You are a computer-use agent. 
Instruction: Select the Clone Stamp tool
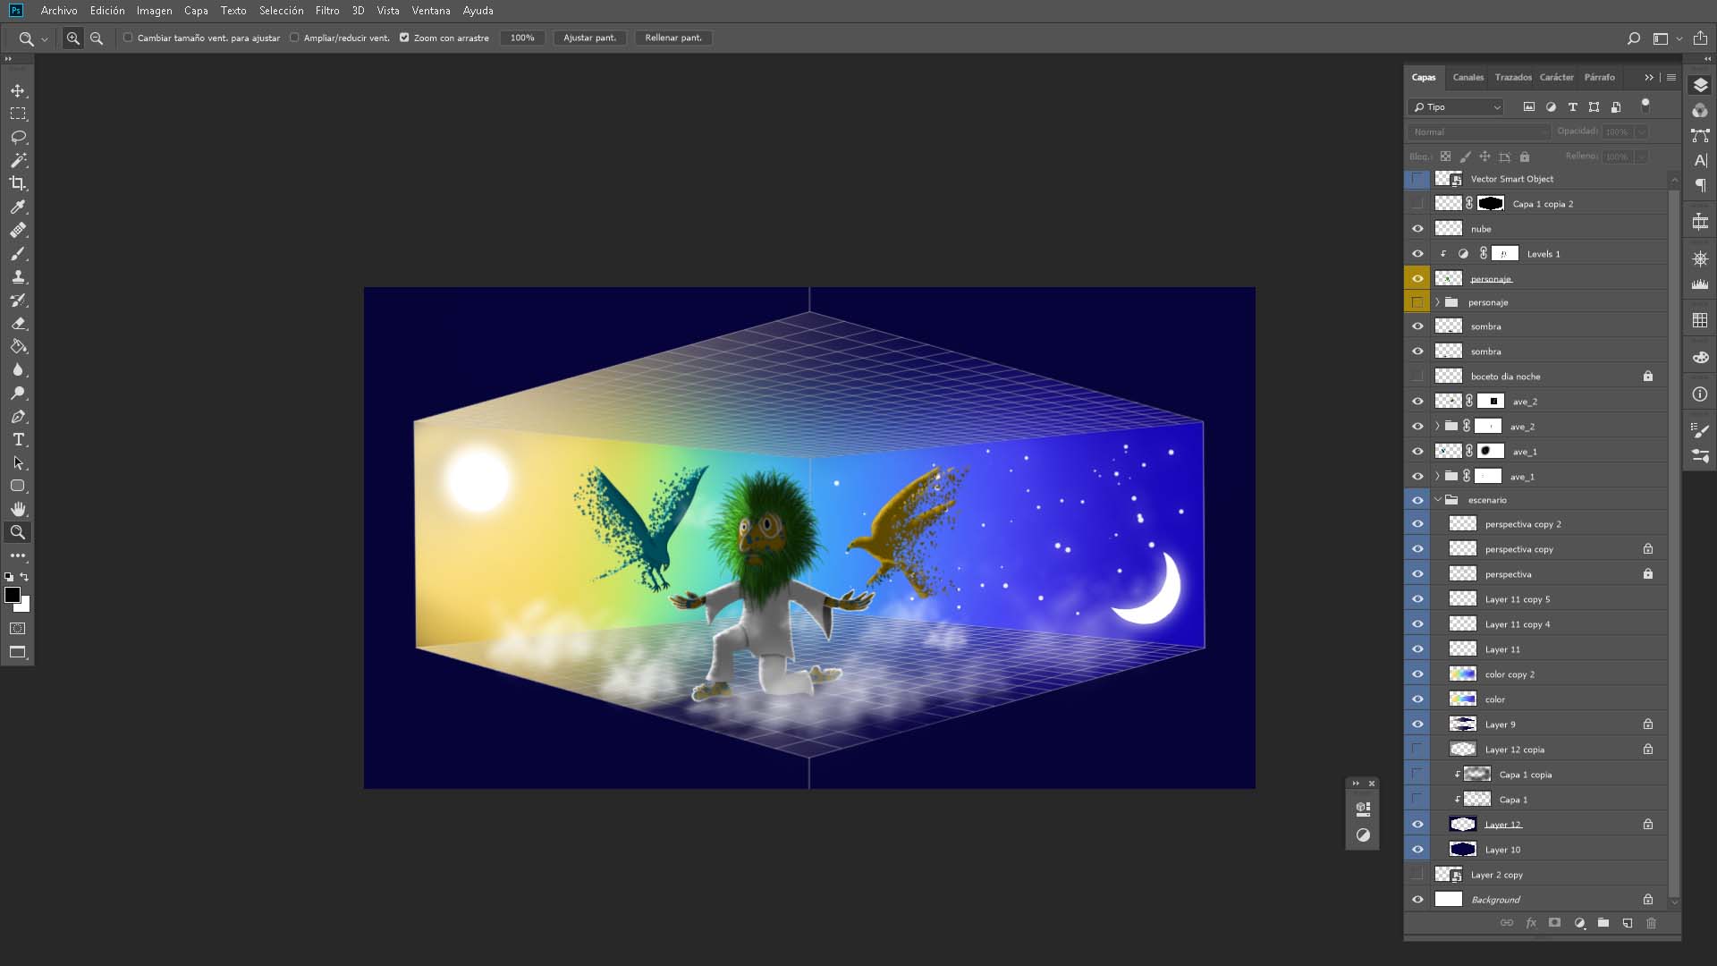tap(18, 276)
